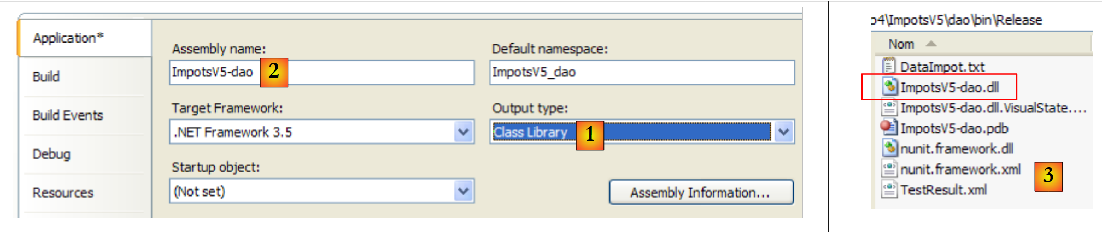Switch to the Application tab

point(68,38)
